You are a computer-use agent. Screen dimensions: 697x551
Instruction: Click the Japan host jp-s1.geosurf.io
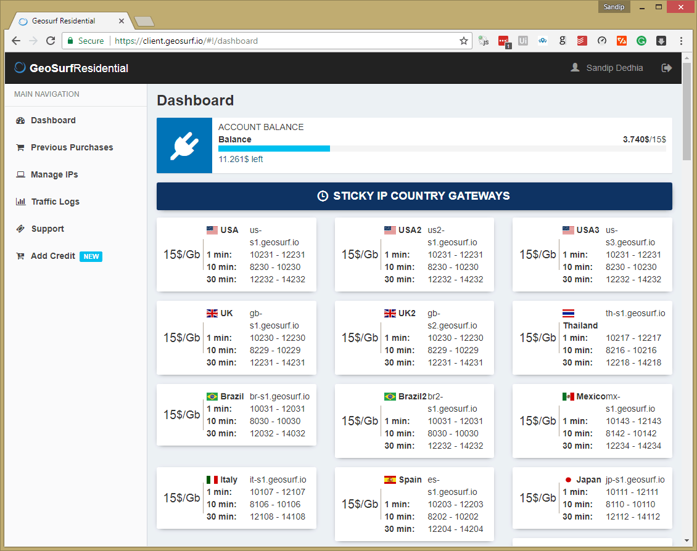coord(635,480)
